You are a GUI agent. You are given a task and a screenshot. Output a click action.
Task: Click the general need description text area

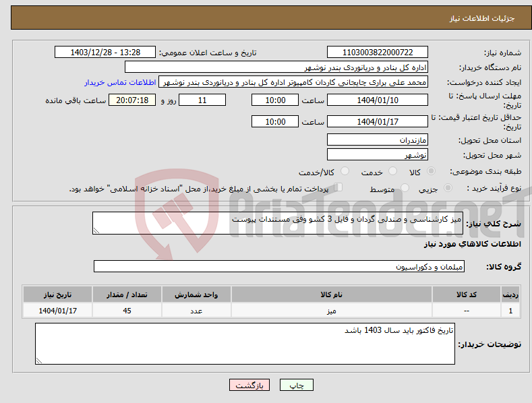click(278, 223)
